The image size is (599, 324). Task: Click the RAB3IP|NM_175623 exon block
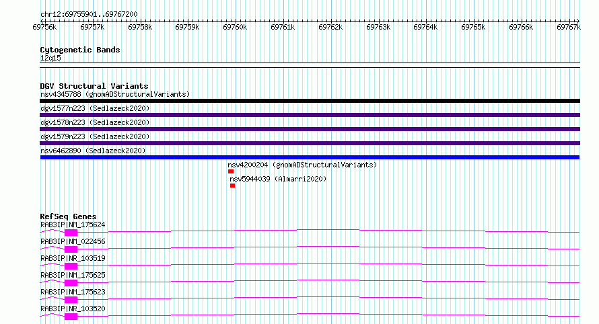pyautogui.click(x=71, y=300)
